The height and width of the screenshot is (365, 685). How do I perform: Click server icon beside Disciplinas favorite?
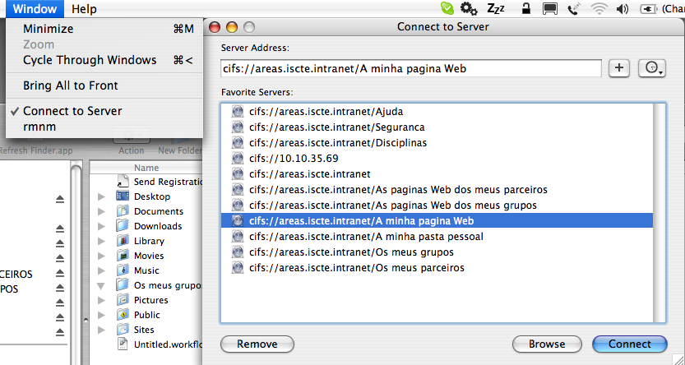[x=237, y=143]
